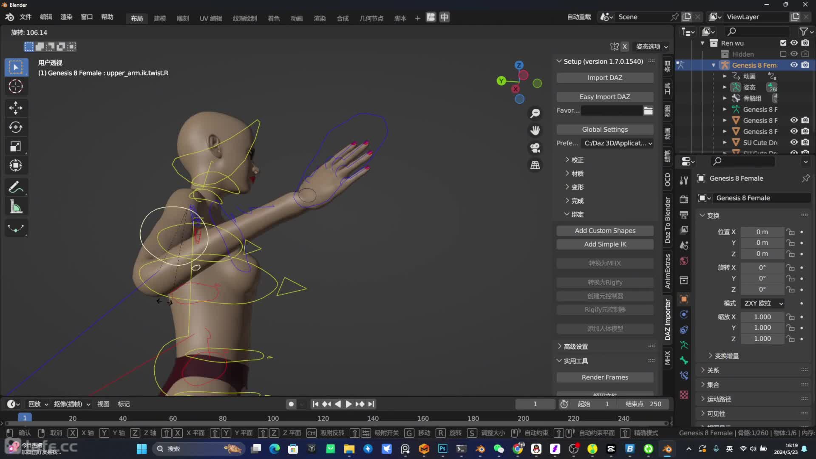Image resolution: width=816 pixels, height=459 pixels.
Task: Hide SU Cute Dr object eye icon
Action: click(794, 142)
